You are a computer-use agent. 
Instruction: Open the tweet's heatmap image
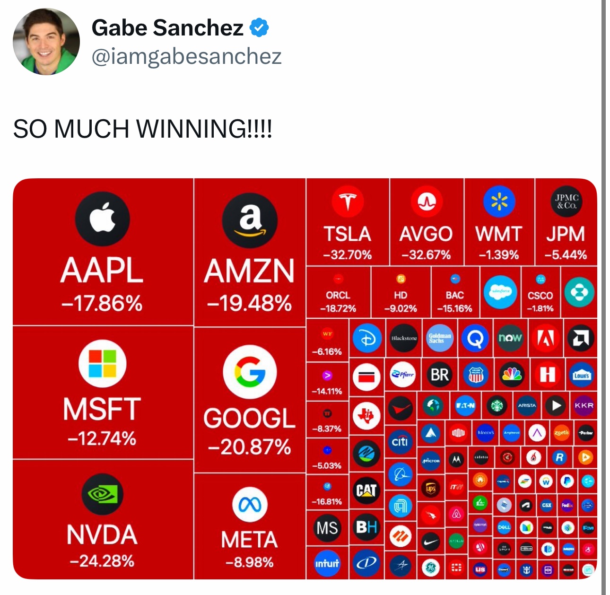[305, 379]
